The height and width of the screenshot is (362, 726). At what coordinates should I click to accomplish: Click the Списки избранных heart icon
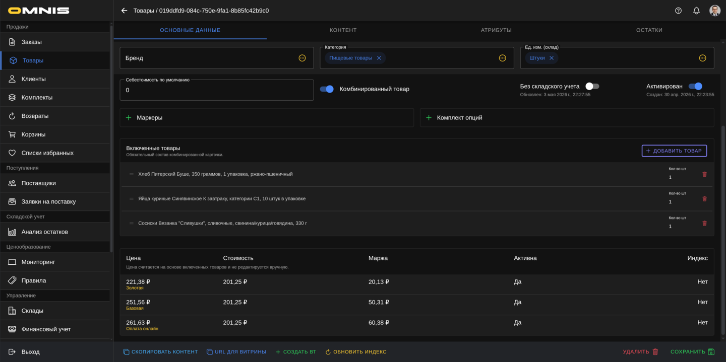coord(12,153)
